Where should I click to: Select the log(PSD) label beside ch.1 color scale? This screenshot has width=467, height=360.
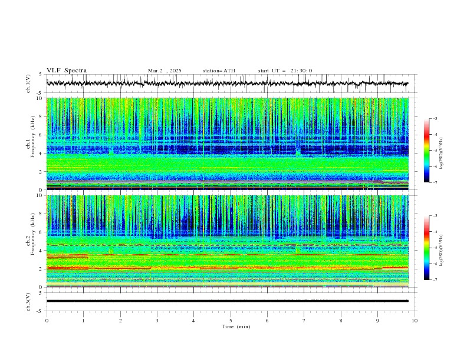point(441,153)
